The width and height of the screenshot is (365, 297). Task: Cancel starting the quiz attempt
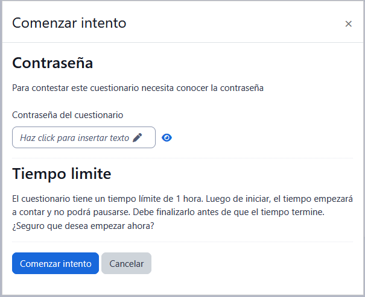point(127,263)
